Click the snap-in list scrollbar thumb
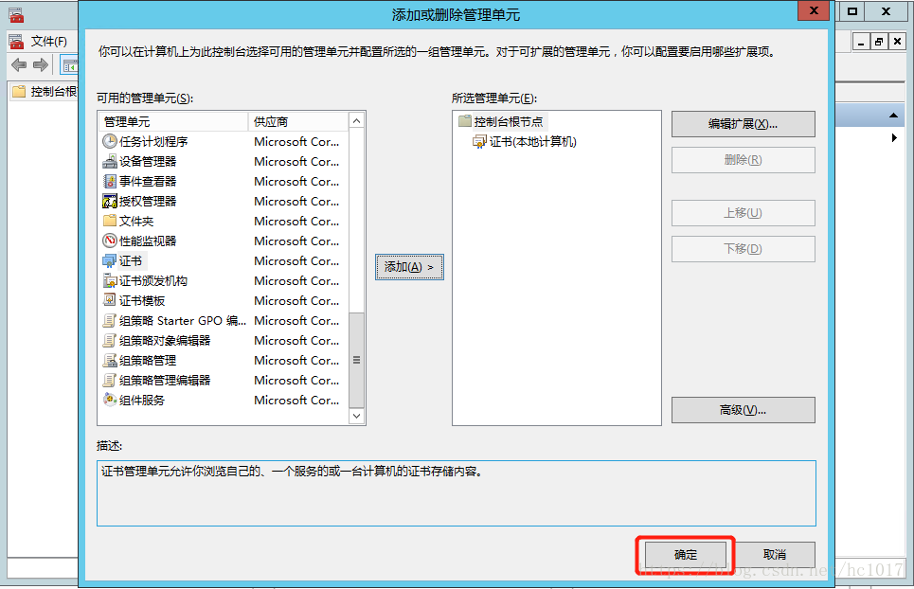This screenshot has height=589, width=914. [357, 360]
